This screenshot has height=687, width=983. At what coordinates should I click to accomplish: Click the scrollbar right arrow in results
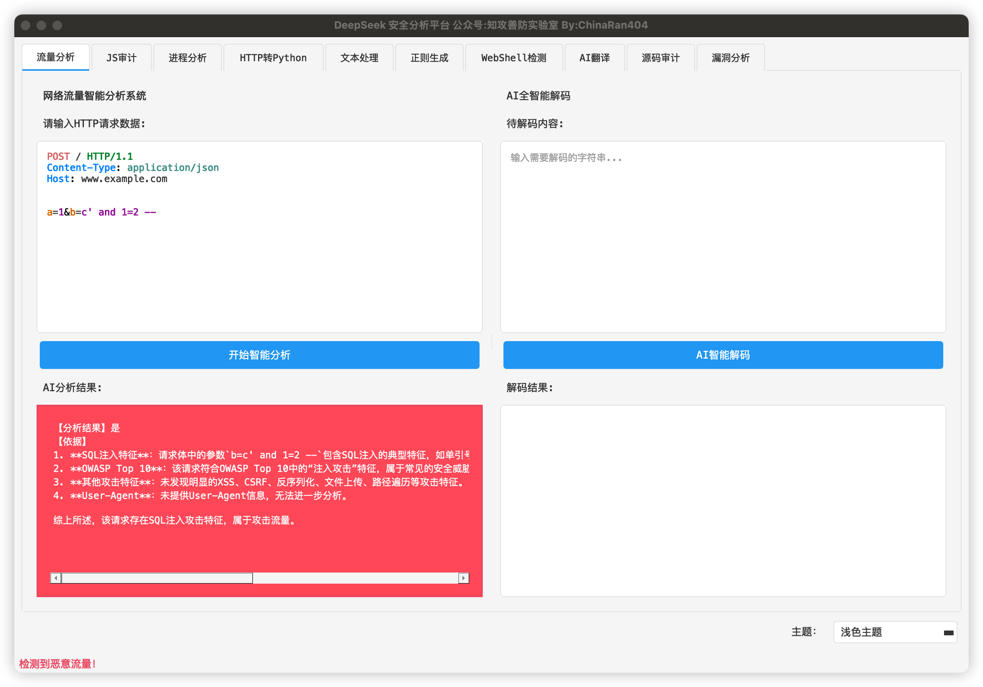pyautogui.click(x=464, y=578)
